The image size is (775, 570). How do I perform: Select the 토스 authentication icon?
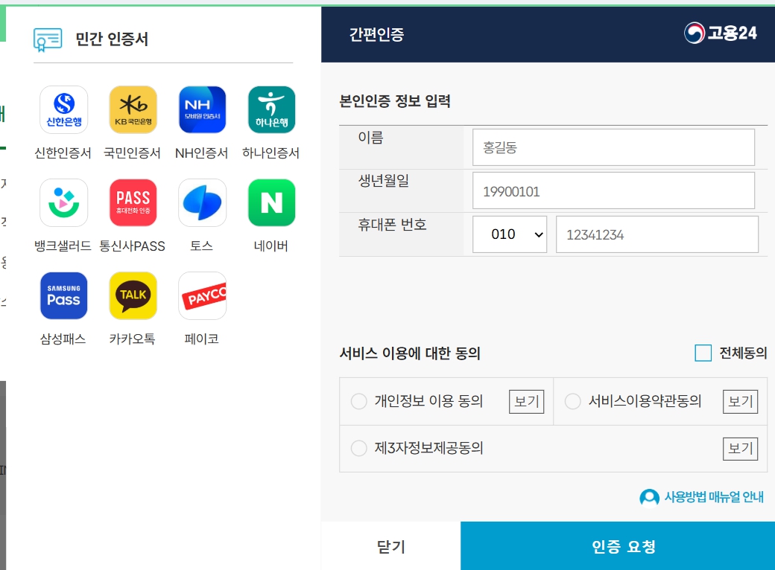tap(202, 203)
